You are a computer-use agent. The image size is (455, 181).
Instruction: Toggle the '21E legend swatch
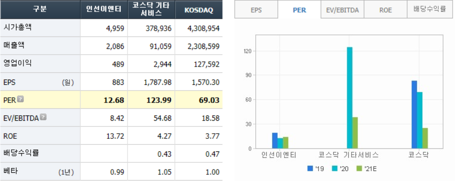pos(359,168)
